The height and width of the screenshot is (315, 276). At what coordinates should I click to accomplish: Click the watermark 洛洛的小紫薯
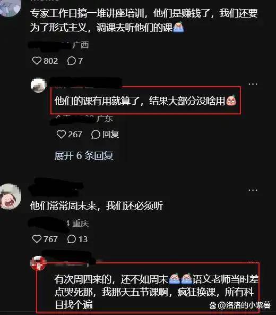point(248,305)
